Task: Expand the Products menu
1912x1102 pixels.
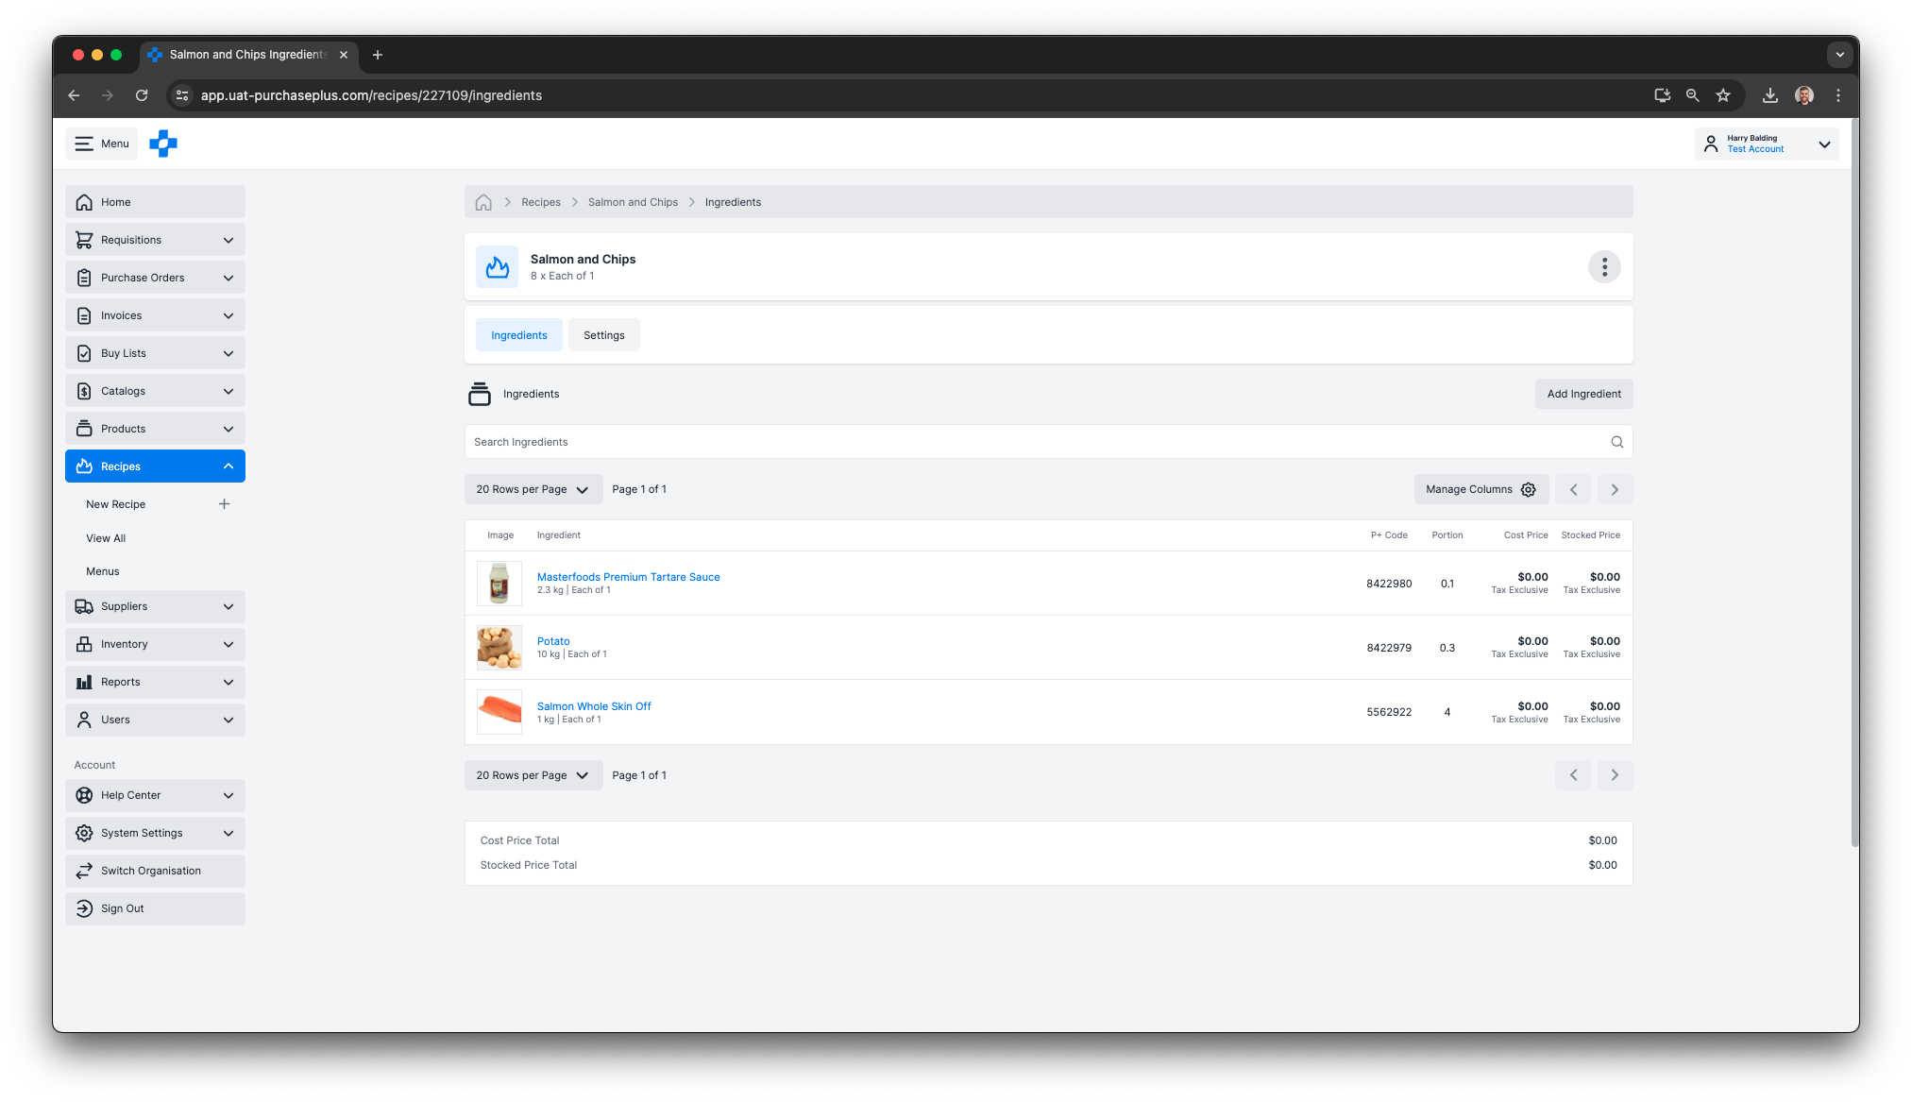Action: coord(155,429)
